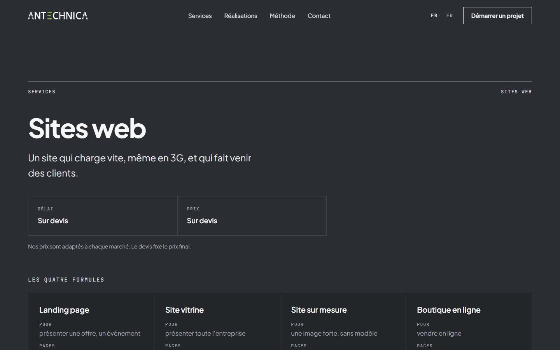
Task: Open the Services menu item
Action: pyautogui.click(x=200, y=16)
